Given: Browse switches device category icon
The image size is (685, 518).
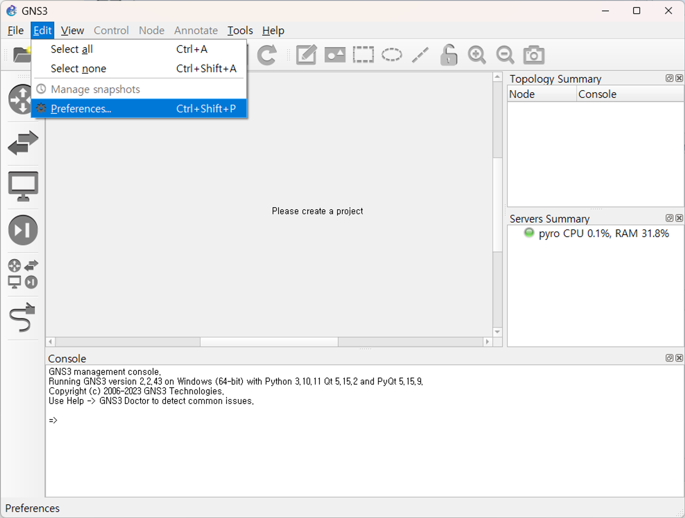Looking at the screenshot, I should point(23,143).
